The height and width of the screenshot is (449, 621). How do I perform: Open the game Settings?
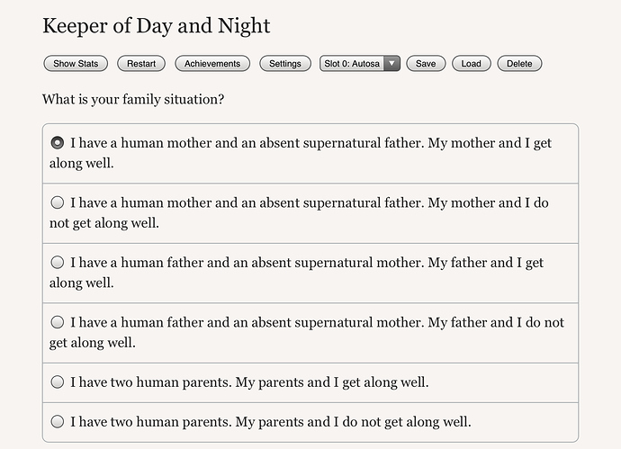click(x=285, y=64)
